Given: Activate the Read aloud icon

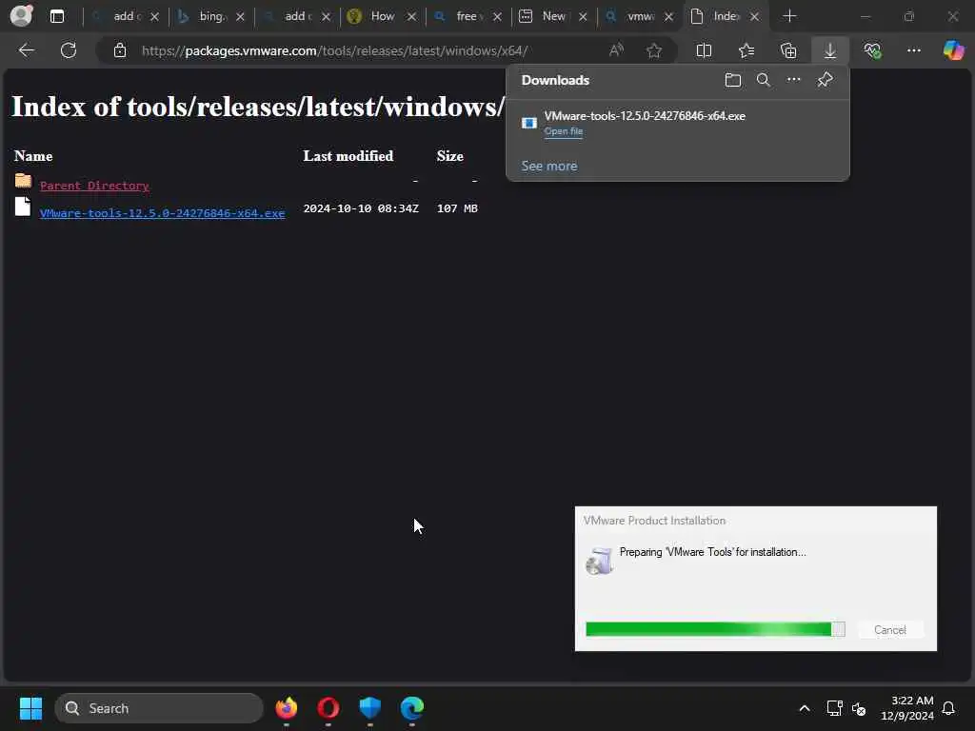Looking at the screenshot, I should point(616,50).
